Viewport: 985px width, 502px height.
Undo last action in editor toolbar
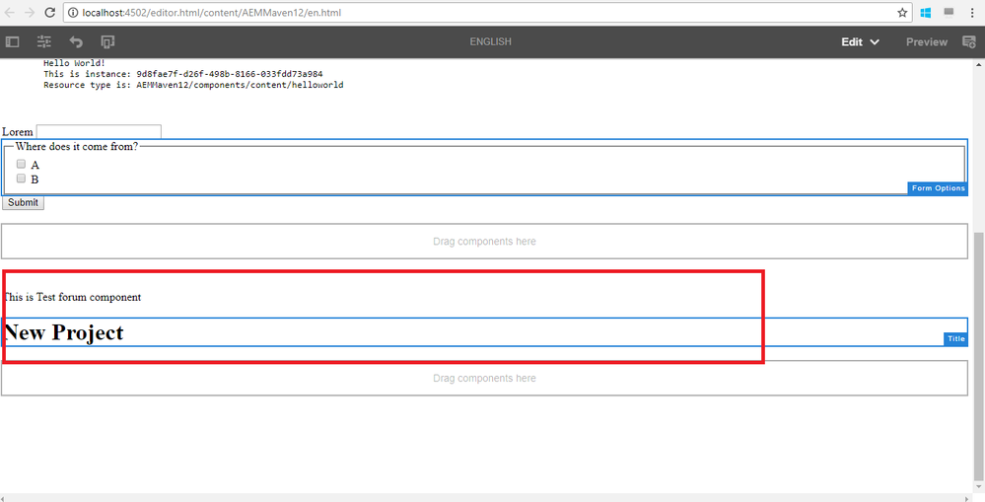click(76, 42)
